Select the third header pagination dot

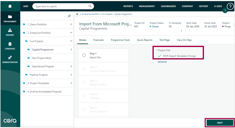(x=190, y=31)
